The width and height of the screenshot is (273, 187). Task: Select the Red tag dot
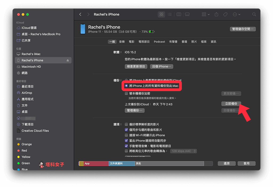(x=18, y=151)
